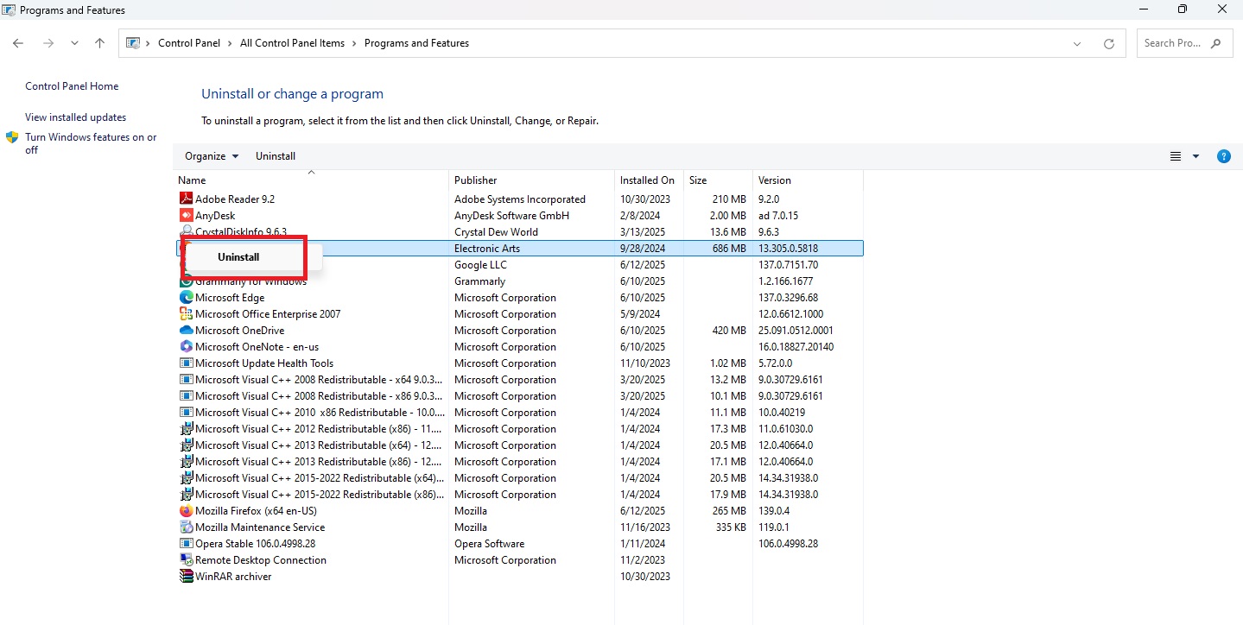Open the change view dropdown near Help
Viewport: 1243px width, 625px height.
point(1196,156)
